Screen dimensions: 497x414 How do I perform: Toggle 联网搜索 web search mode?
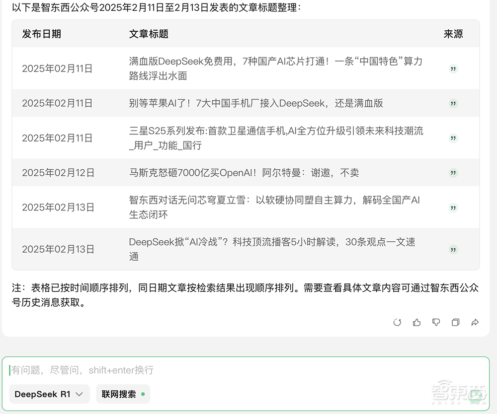pyautogui.click(x=123, y=394)
